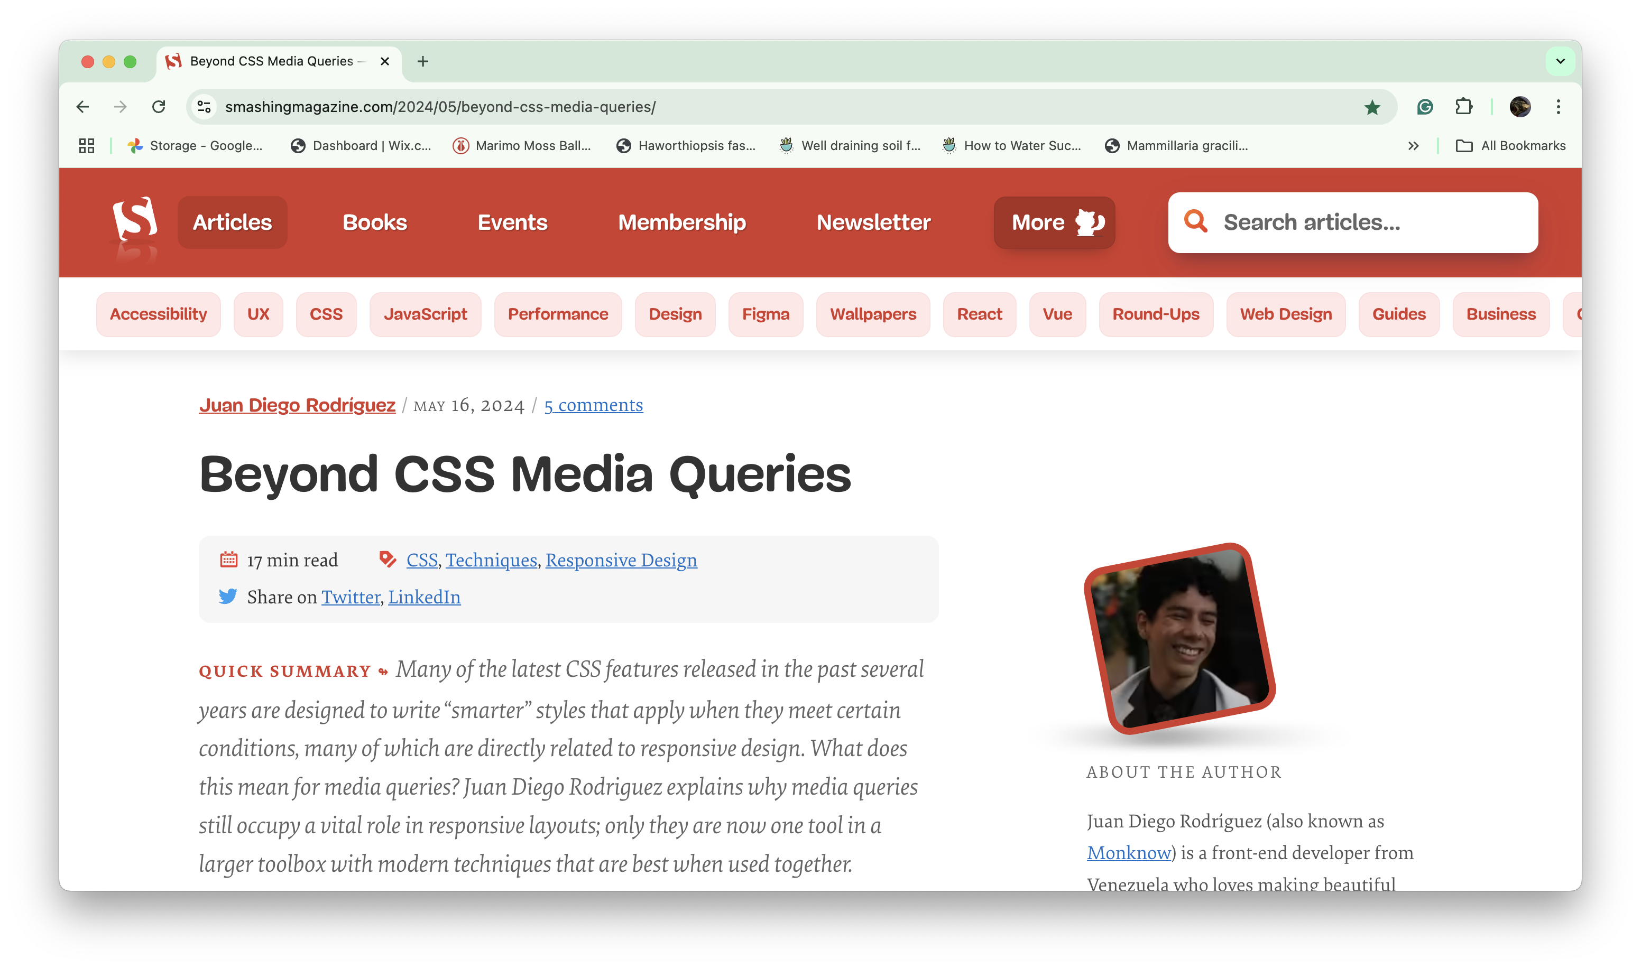Click the cat icon inside the More button
The width and height of the screenshot is (1641, 969).
point(1086,222)
